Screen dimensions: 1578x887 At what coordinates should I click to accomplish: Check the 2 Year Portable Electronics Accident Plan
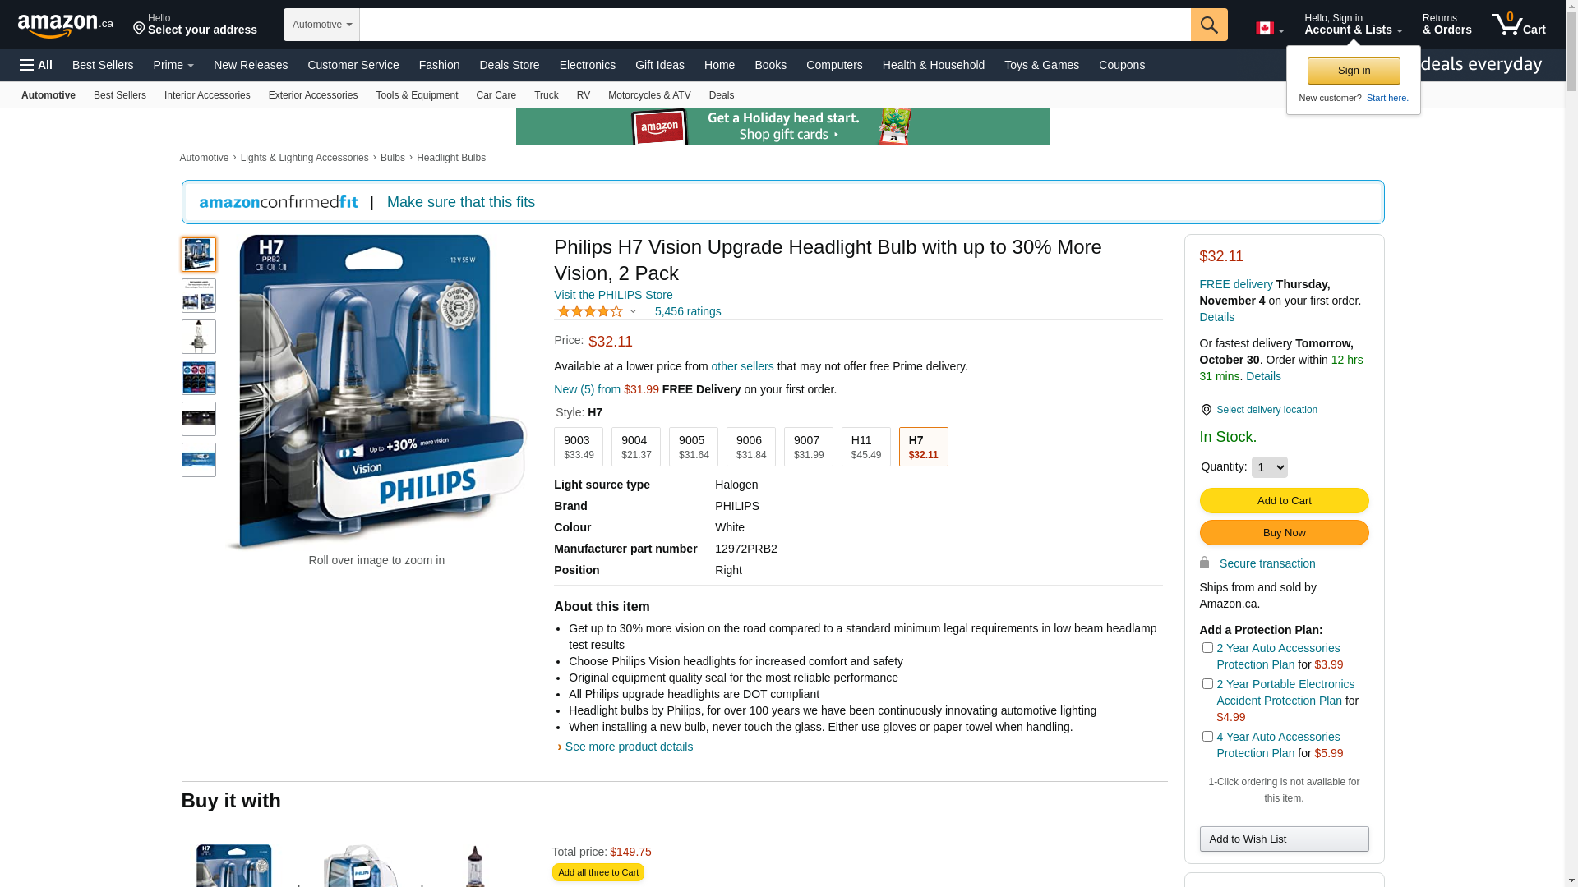(1207, 684)
